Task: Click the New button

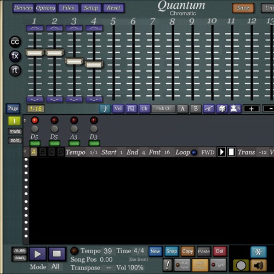Action: 155,252
